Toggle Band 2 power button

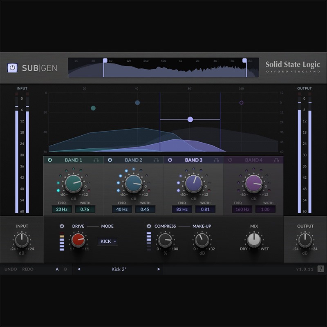pos(110,160)
